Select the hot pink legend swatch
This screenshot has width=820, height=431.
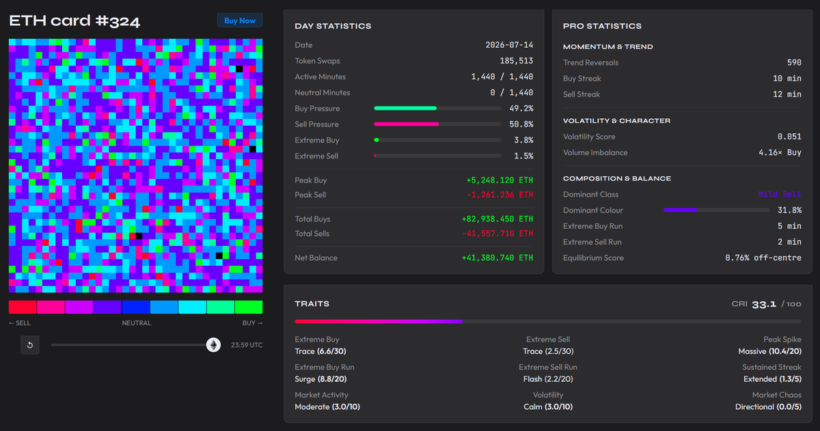coord(51,307)
